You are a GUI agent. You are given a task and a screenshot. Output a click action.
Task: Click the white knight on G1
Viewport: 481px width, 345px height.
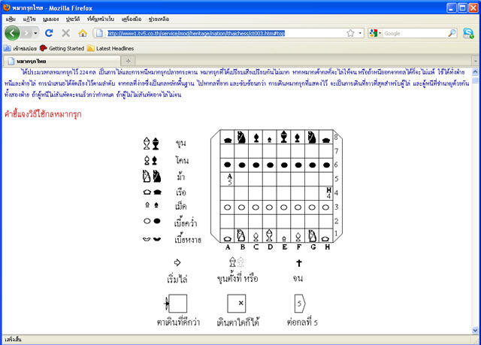coord(313,235)
